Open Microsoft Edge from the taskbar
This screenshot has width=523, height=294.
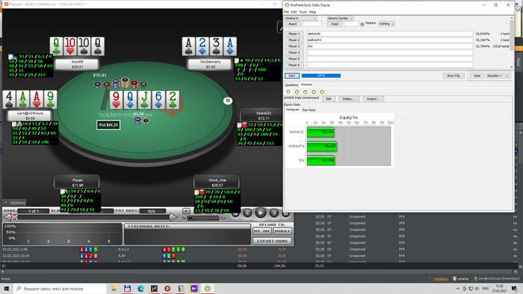click(x=140, y=288)
